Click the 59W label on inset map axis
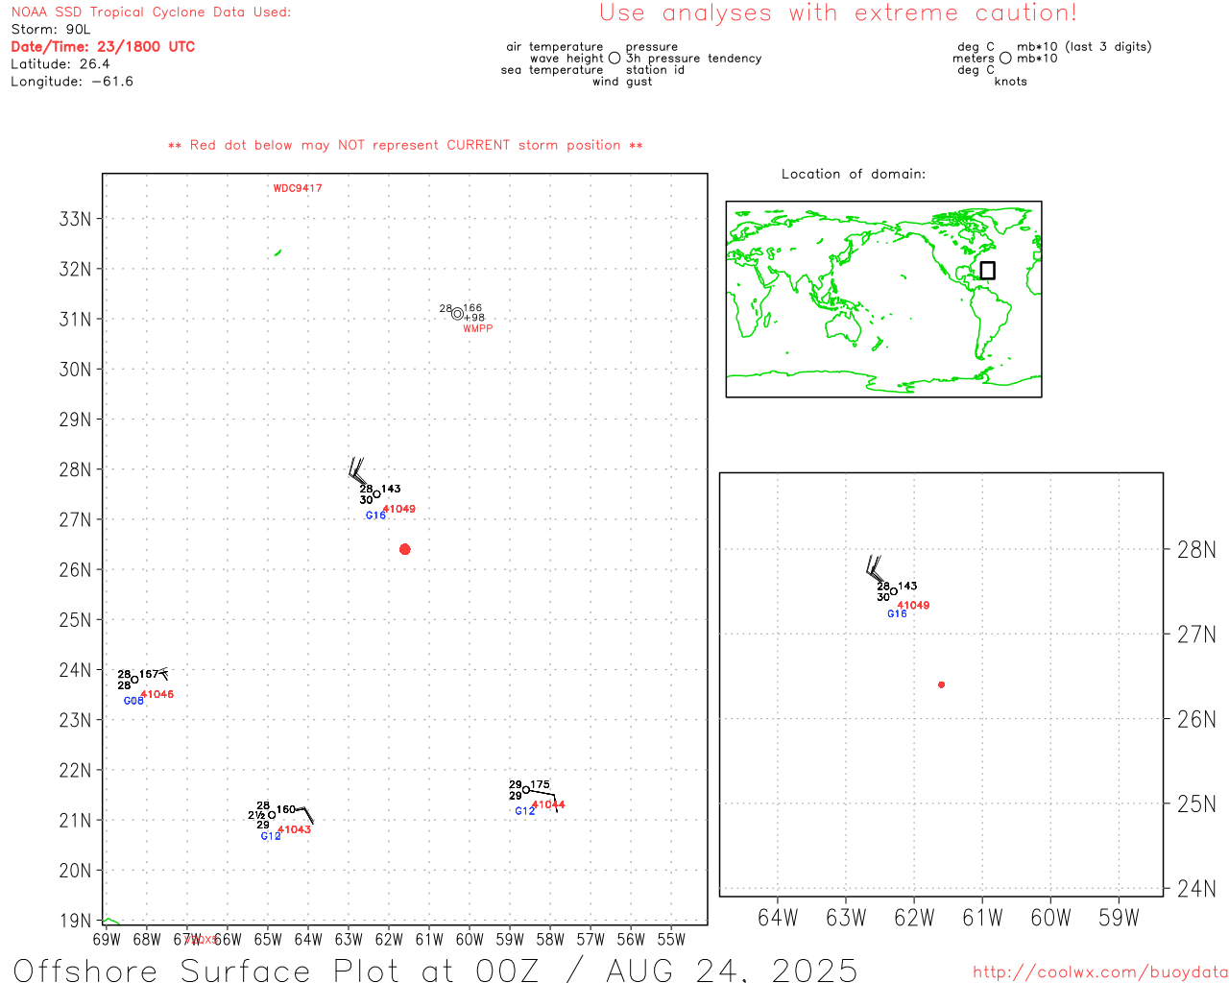The height and width of the screenshot is (983, 1229). [x=1119, y=918]
